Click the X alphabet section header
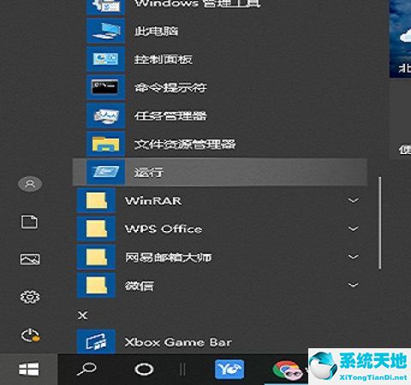 [83, 316]
